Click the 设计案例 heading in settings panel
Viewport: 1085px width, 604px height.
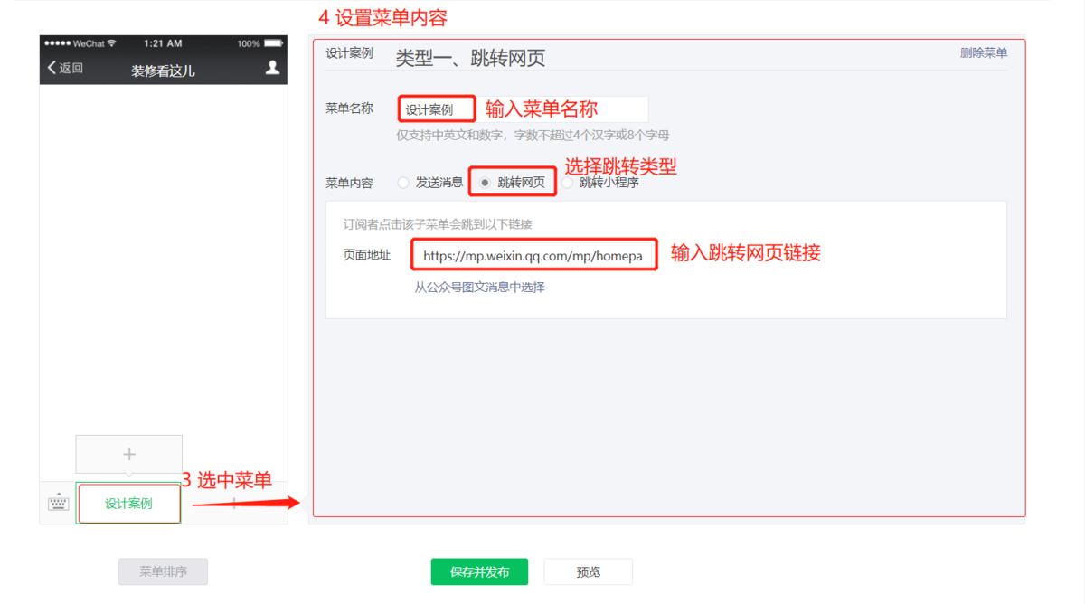click(x=349, y=53)
